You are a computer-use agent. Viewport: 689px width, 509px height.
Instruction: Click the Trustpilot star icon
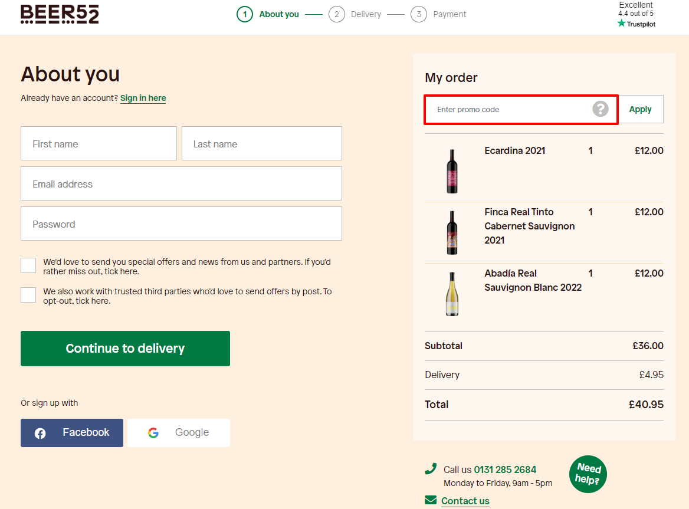(621, 24)
